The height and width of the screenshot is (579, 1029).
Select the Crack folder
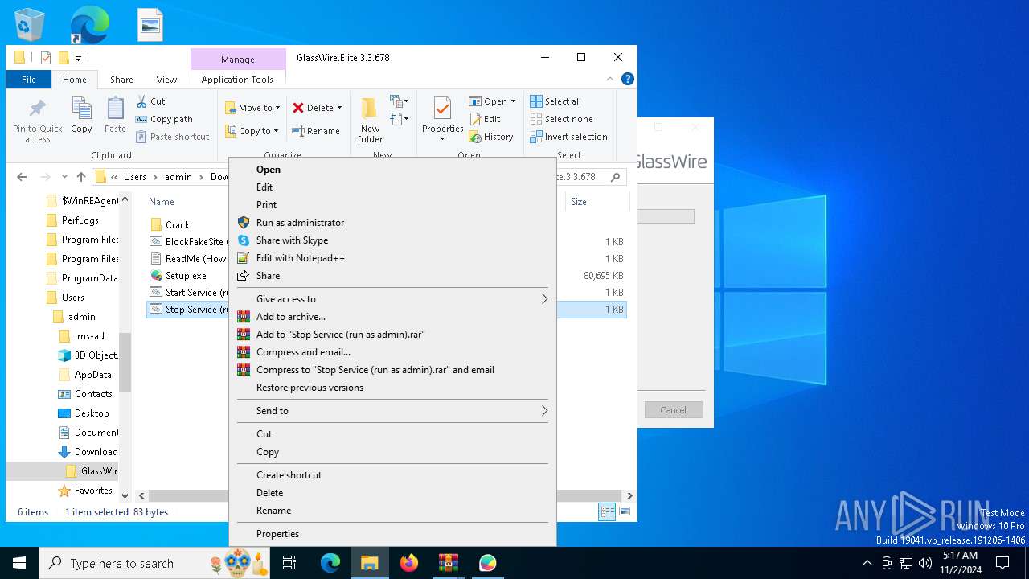pos(177,225)
